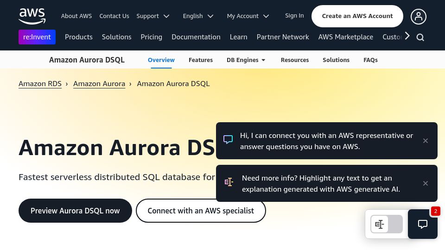Select the Overview tab

click(x=161, y=60)
